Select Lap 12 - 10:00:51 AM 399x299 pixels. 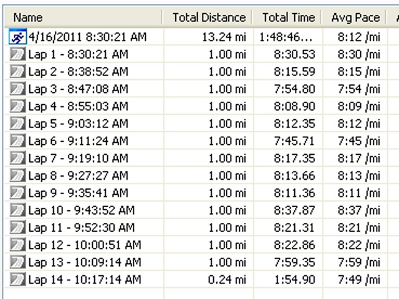[x=85, y=245]
